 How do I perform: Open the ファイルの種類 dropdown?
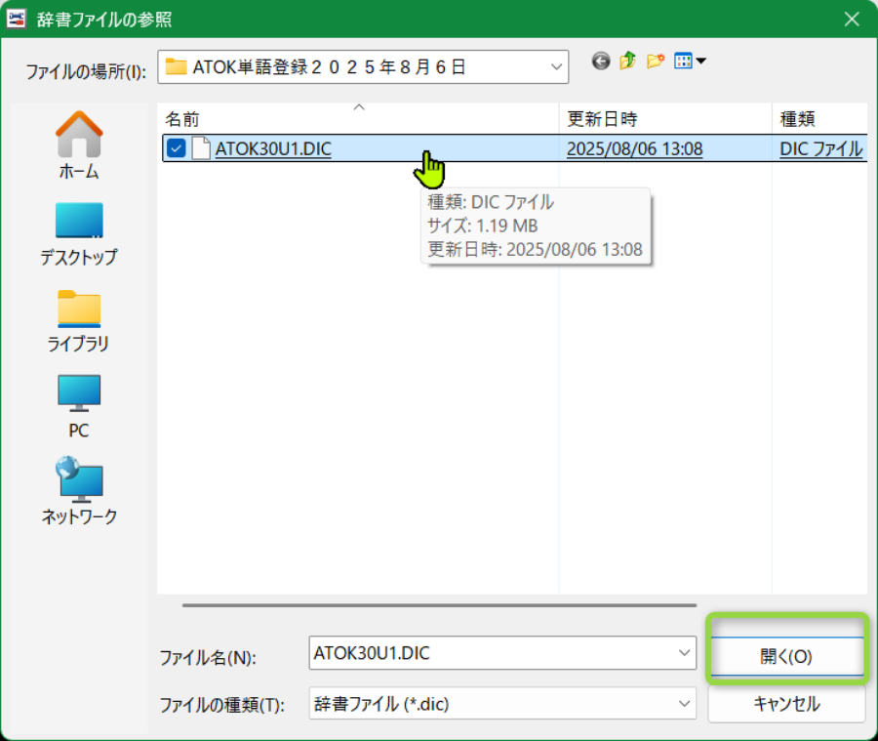tap(502, 704)
